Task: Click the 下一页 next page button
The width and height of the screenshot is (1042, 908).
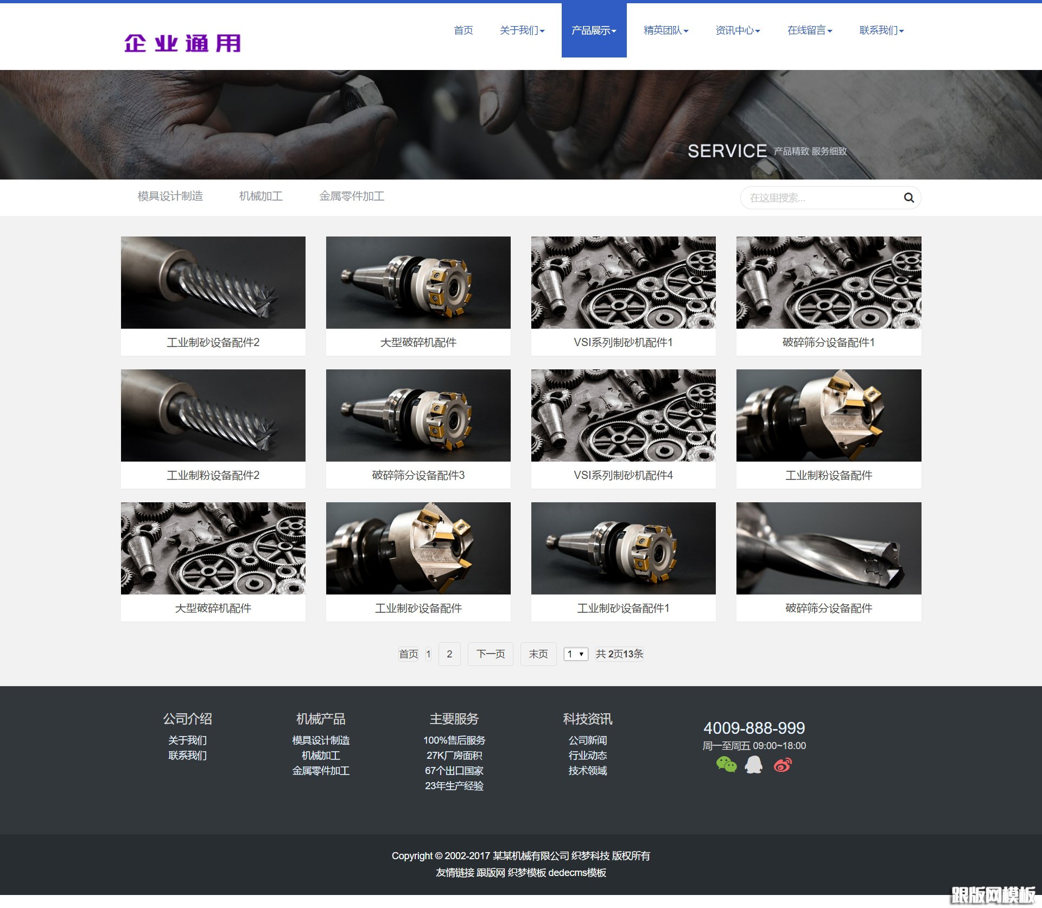Action: pos(491,654)
